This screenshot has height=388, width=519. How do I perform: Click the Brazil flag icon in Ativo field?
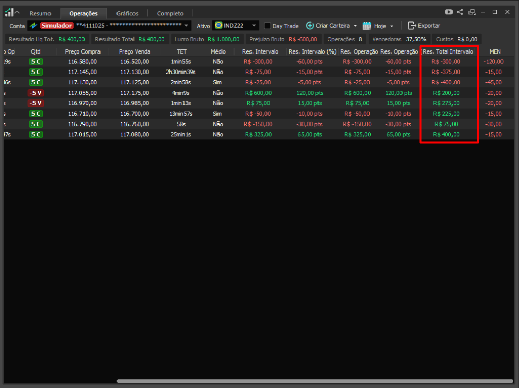coord(219,26)
